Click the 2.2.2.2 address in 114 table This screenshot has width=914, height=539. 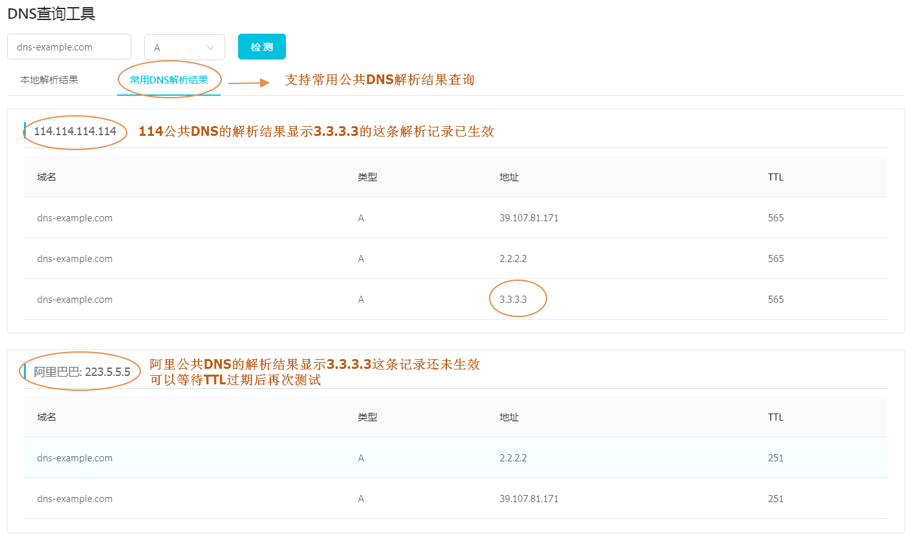coord(514,259)
